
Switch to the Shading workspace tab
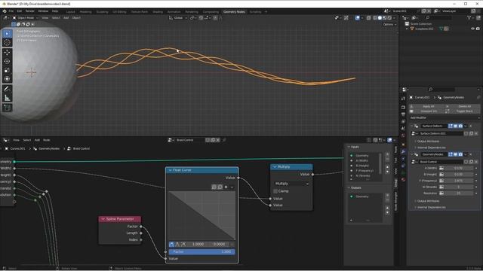tap(158, 12)
